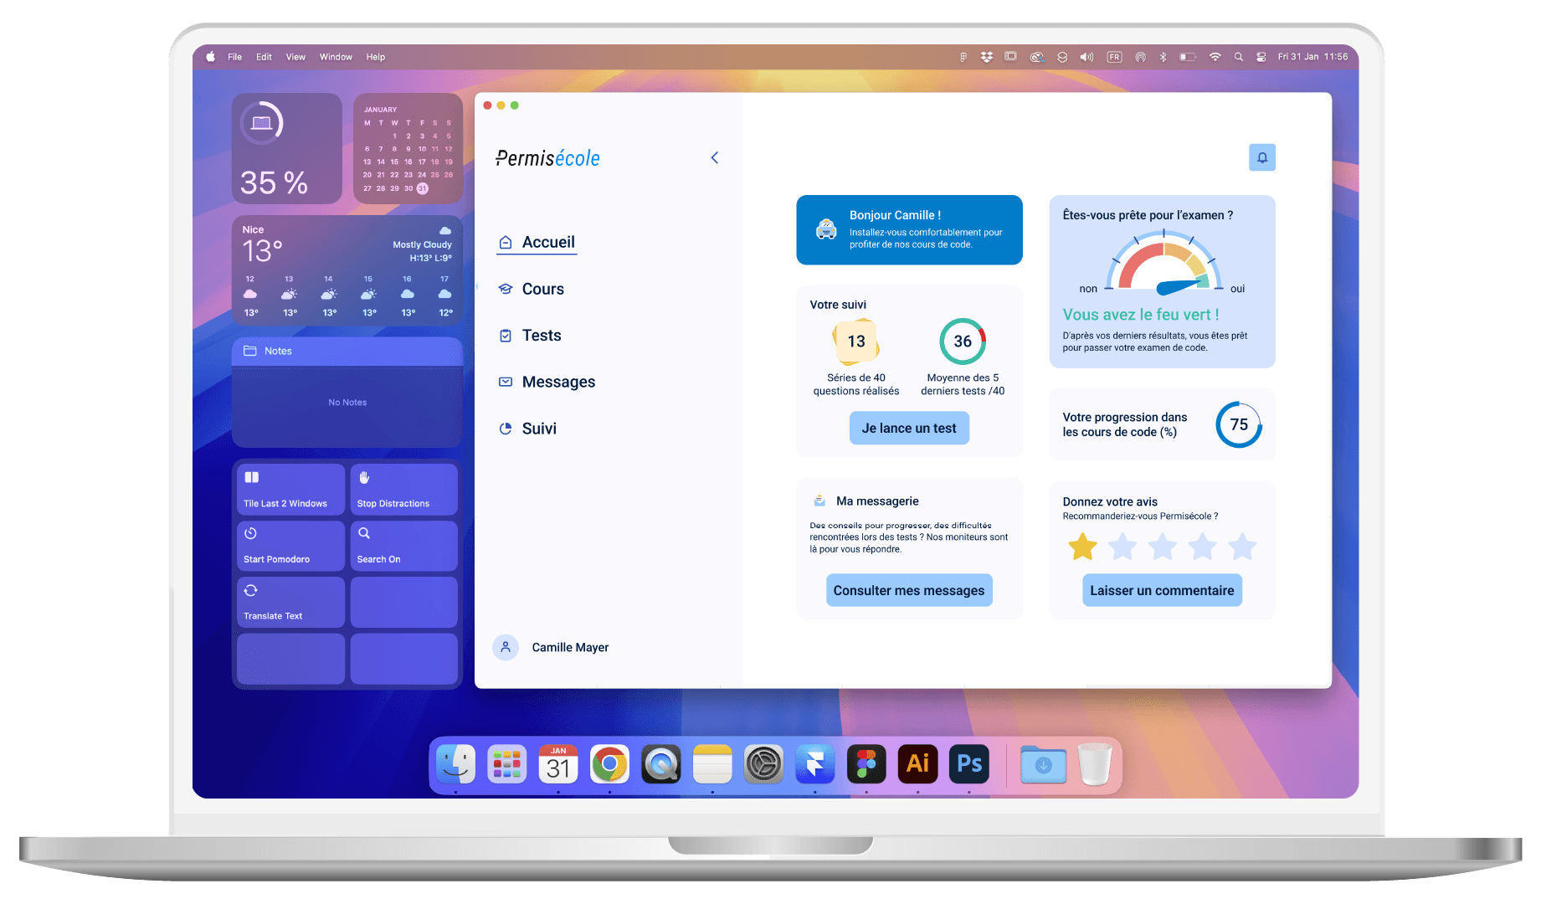Click the Creative Cloud menu bar icon

1036,57
